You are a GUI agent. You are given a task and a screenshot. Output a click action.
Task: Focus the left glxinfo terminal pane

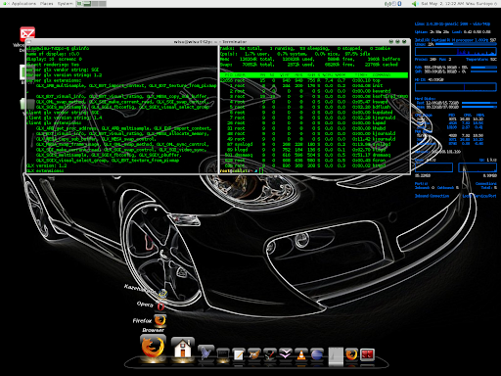[121, 110]
